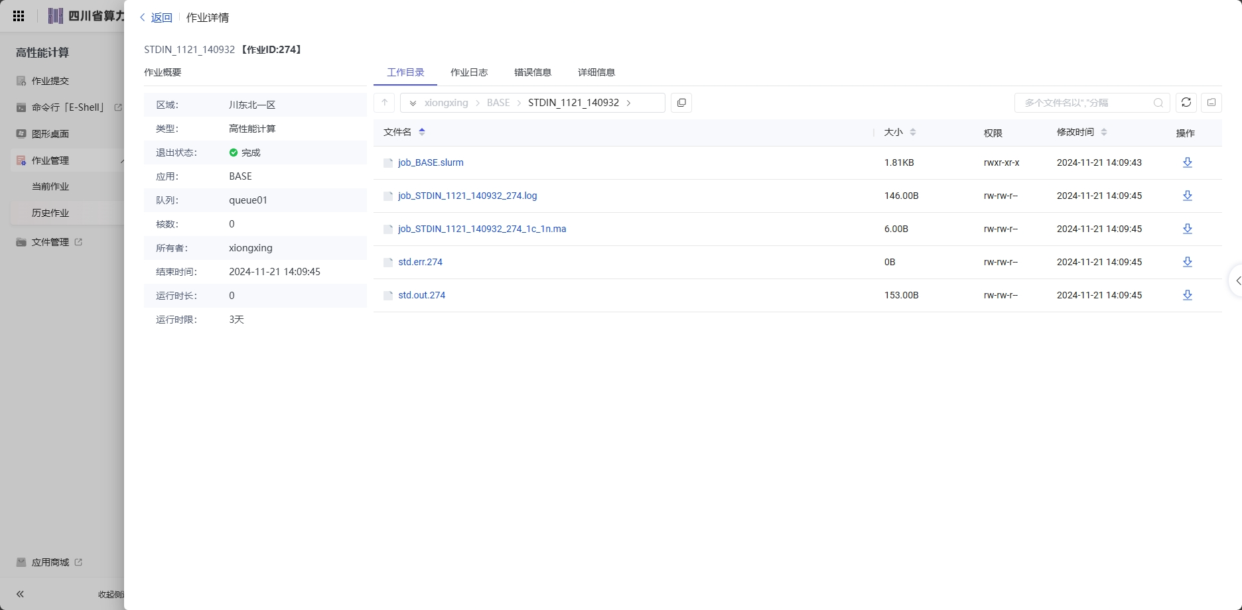1242x610 pixels.
Task: Open the app grid launcher icon
Action: click(x=19, y=16)
